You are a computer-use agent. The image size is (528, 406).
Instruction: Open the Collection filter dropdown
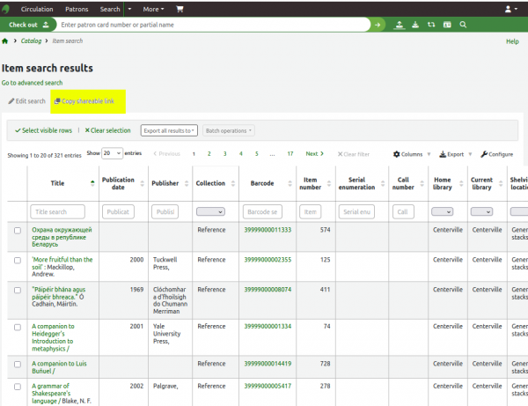click(x=210, y=211)
